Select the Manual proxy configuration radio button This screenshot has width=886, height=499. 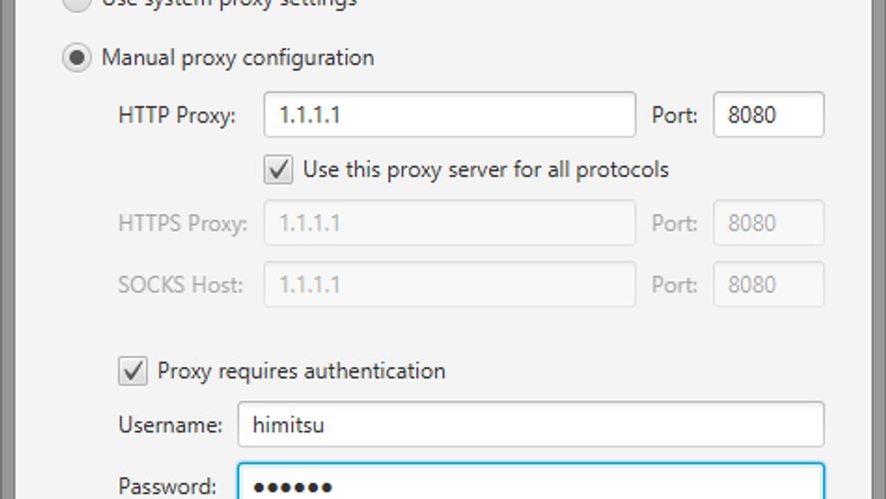pyautogui.click(x=76, y=58)
